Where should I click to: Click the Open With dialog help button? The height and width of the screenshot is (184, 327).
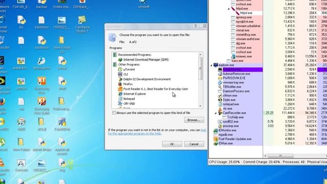point(196,26)
